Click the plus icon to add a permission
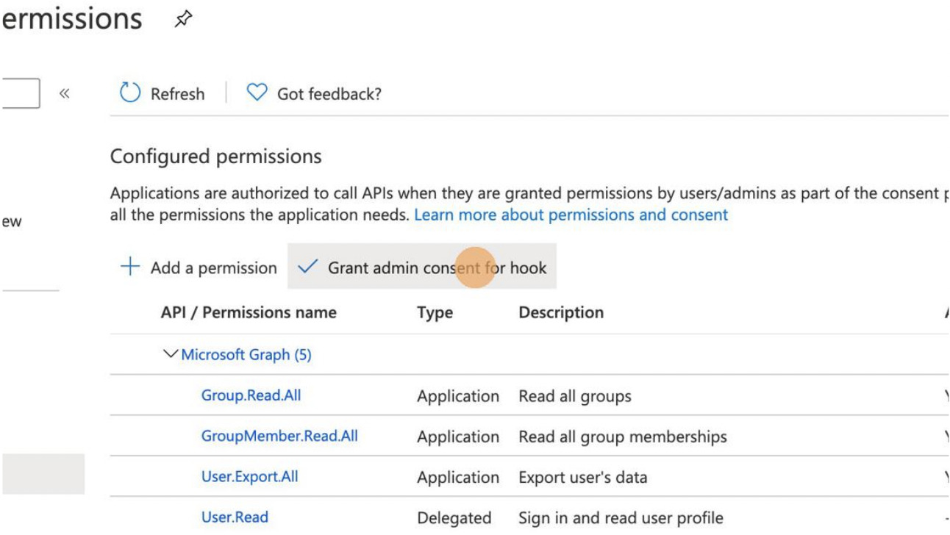Image resolution: width=950 pixels, height=535 pixels. [130, 267]
